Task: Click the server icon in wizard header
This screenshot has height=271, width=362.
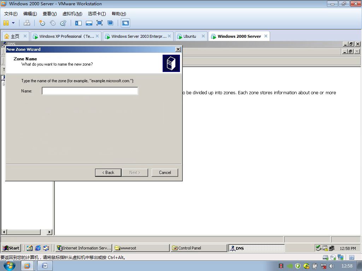Action: [171, 63]
